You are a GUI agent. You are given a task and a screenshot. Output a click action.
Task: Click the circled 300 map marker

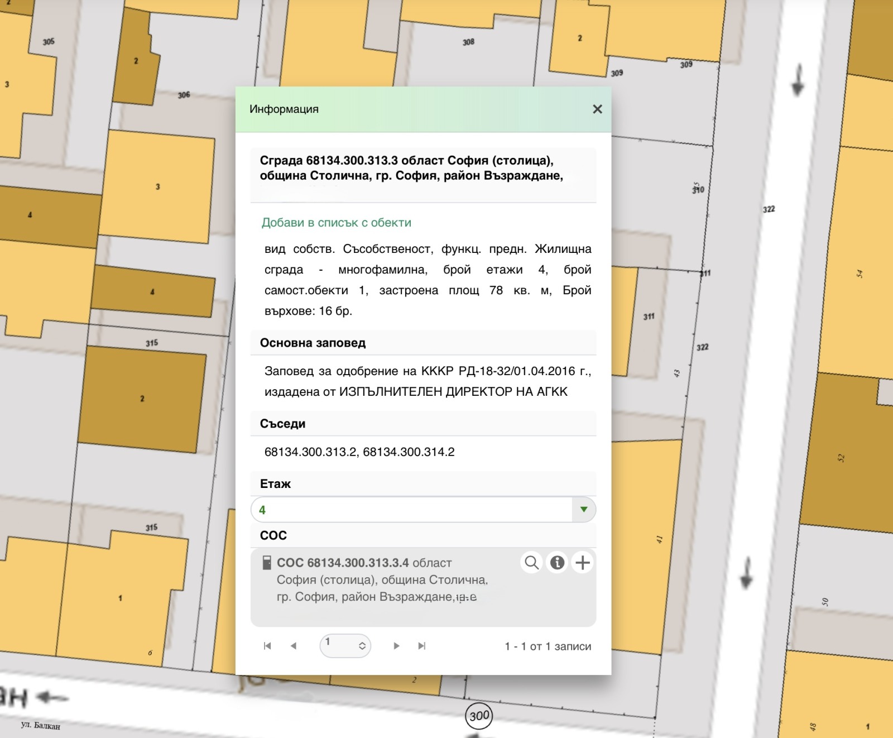(x=479, y=716)
